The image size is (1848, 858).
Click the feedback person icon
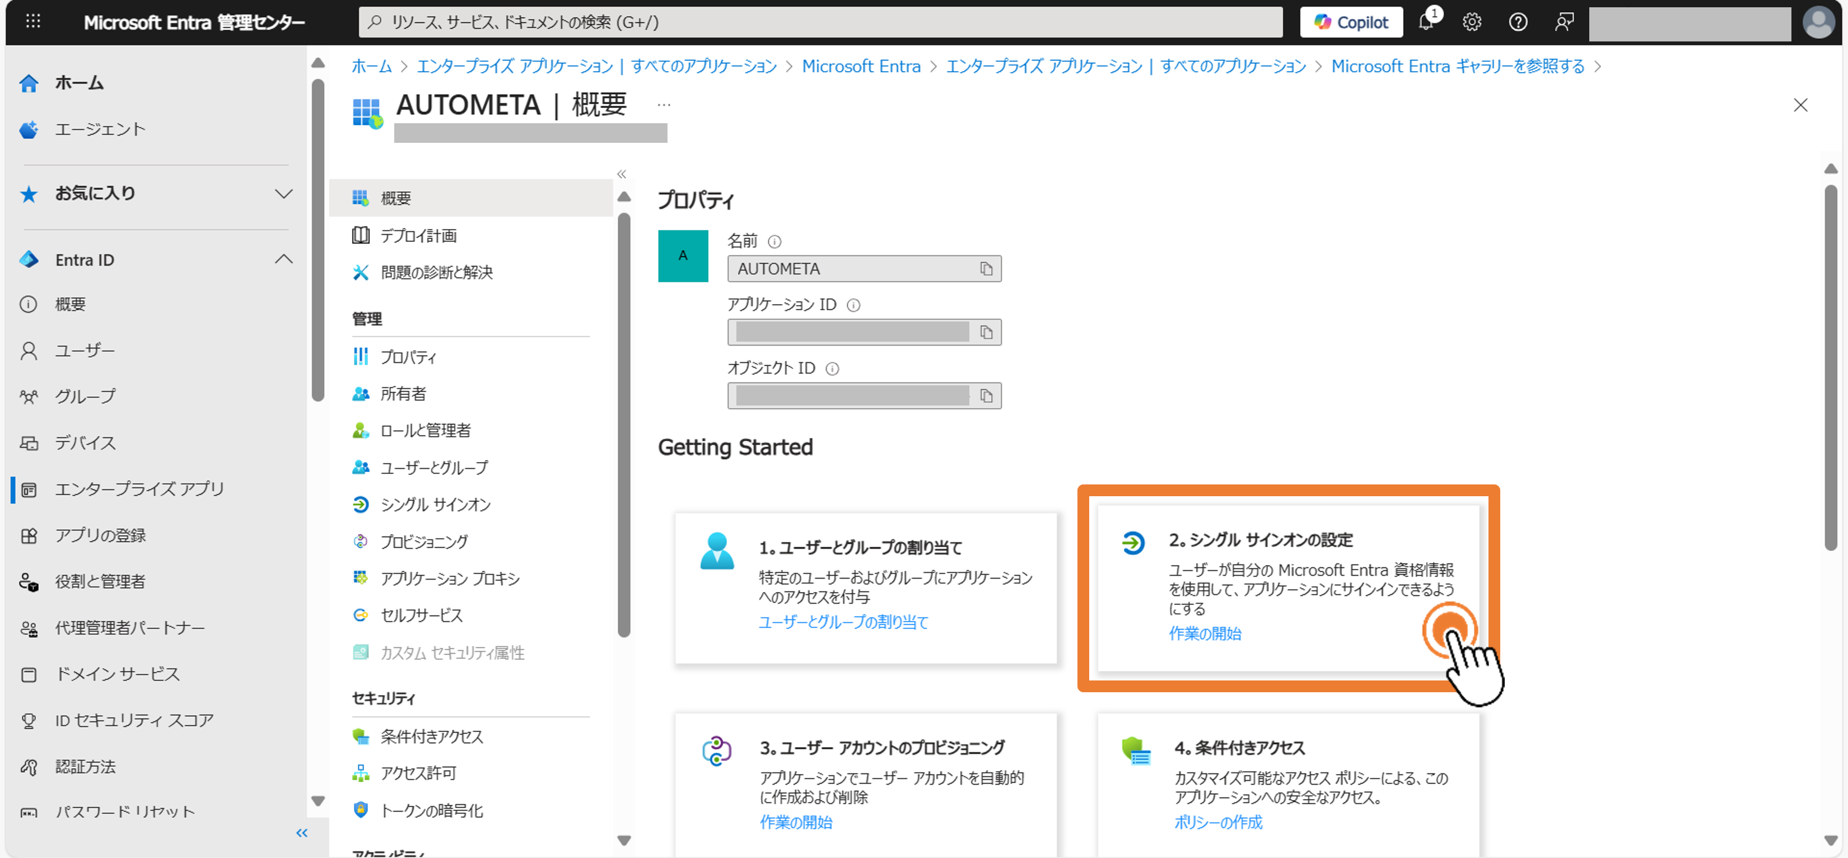coord(1564,22)
